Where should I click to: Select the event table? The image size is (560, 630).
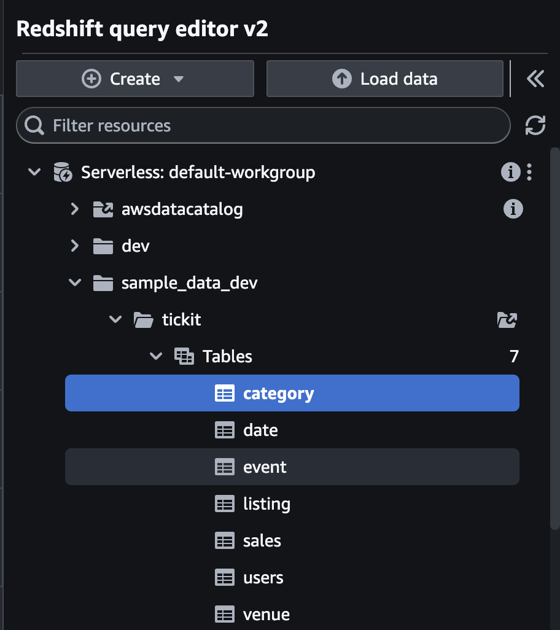coord(292,467)
